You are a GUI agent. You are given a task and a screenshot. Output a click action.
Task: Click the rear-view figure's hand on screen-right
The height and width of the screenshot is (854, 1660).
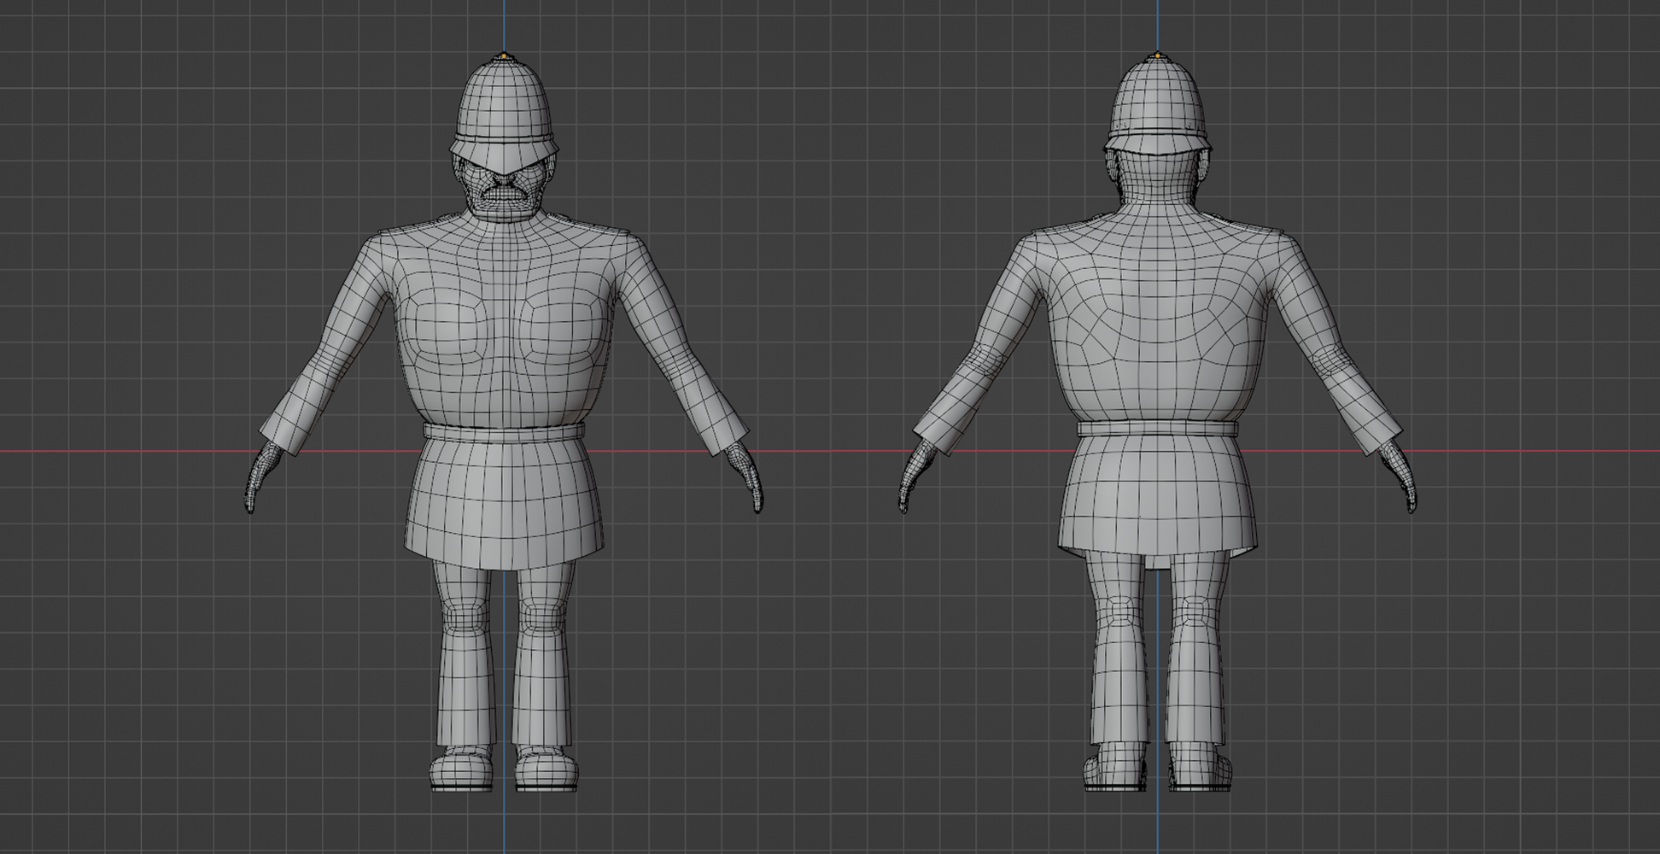point(1402,480)
